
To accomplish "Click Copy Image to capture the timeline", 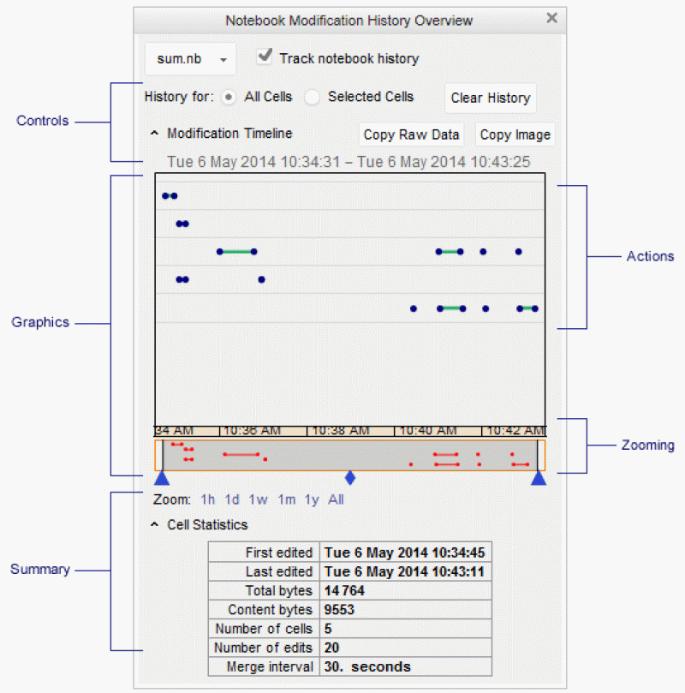I will pyautogui.click(x=515, y=134).
